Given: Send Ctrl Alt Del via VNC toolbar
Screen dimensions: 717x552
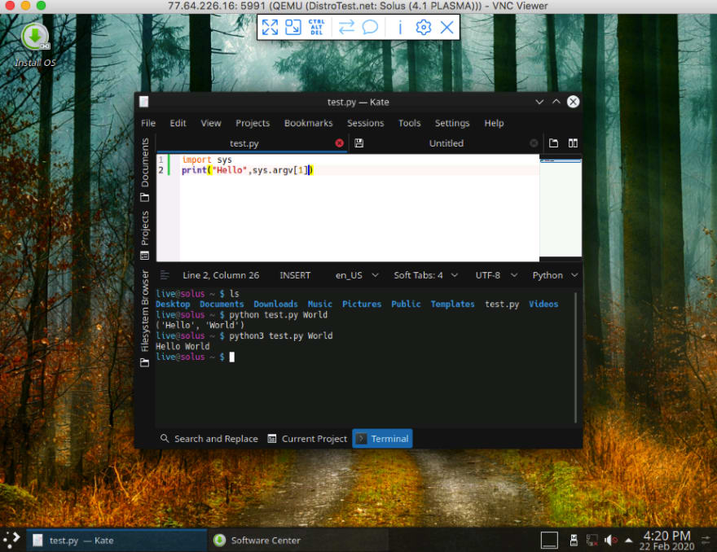Looking at the screenshot, I should [316, 28].
